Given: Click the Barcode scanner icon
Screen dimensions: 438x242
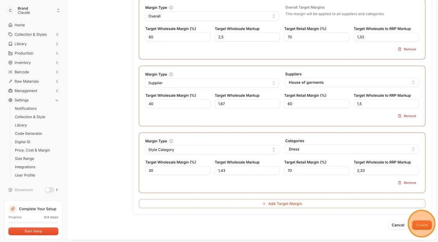Looking at the screenshot, I should [x=10, y=72].
